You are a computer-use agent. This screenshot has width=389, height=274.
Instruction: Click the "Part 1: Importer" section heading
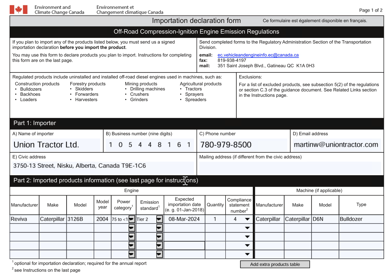35,123
